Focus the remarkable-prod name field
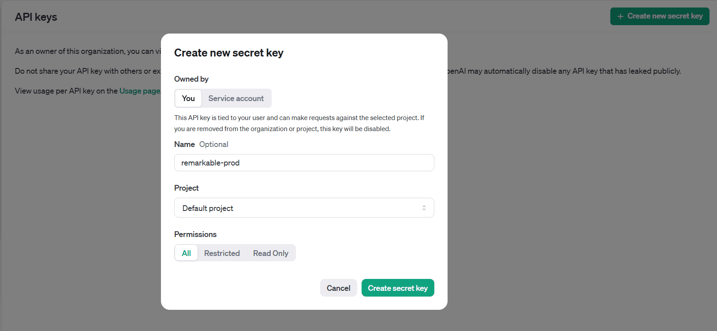The image size is (717, 331). (x=304, y=163)
